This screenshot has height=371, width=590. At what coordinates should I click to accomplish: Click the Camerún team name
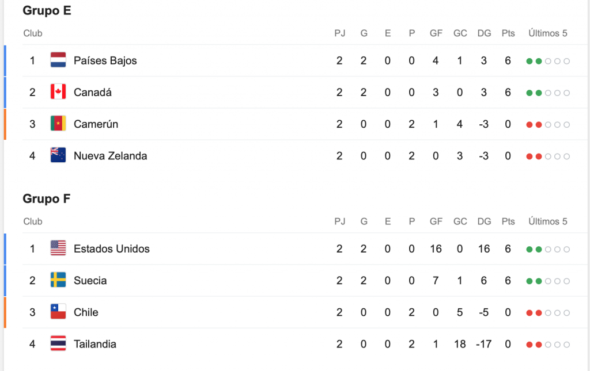pyautogui.click(x=96, y=124)
